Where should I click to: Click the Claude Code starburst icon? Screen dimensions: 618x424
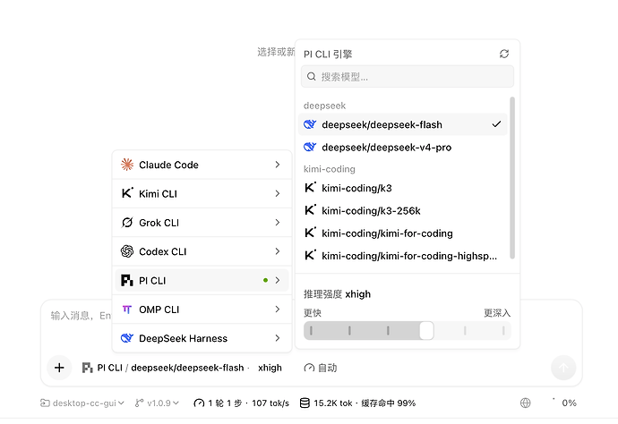(x=127, y=165)
